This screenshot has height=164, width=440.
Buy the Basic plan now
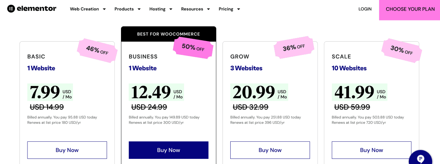pyautogui.click(x=67, y=150)
